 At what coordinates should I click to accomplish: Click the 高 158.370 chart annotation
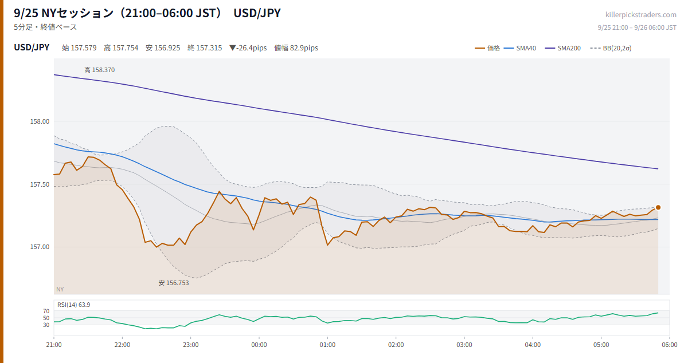pos(100,70)
